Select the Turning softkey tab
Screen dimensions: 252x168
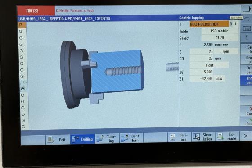[x=107, y=138]
